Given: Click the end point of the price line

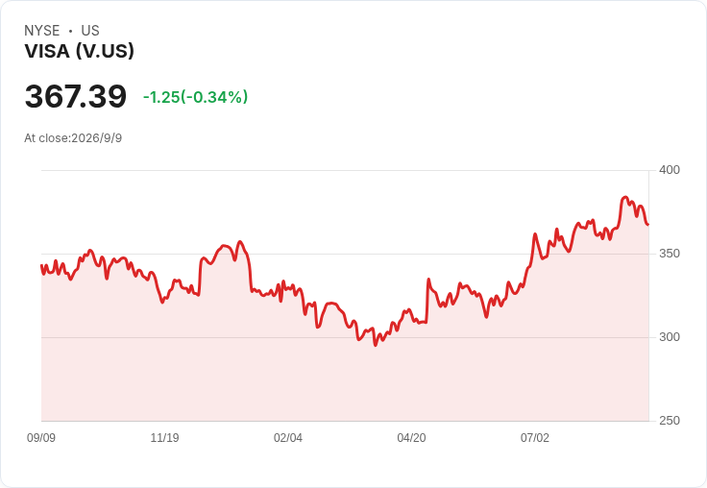Looking at the screenshot, I should point(648,224).
